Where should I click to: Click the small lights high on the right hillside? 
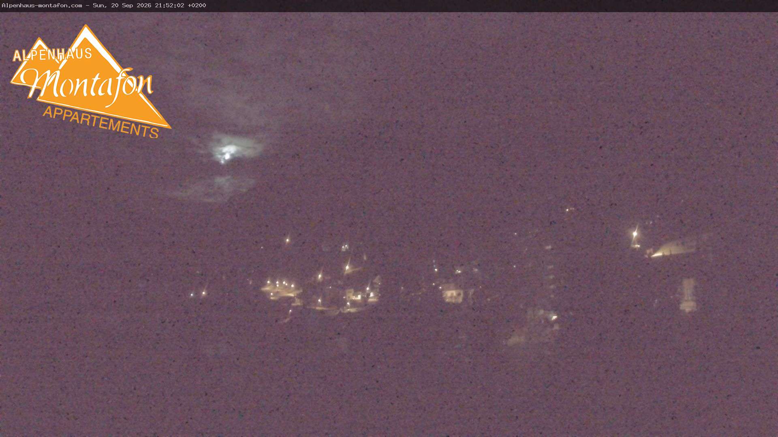(x=570, y=210)
